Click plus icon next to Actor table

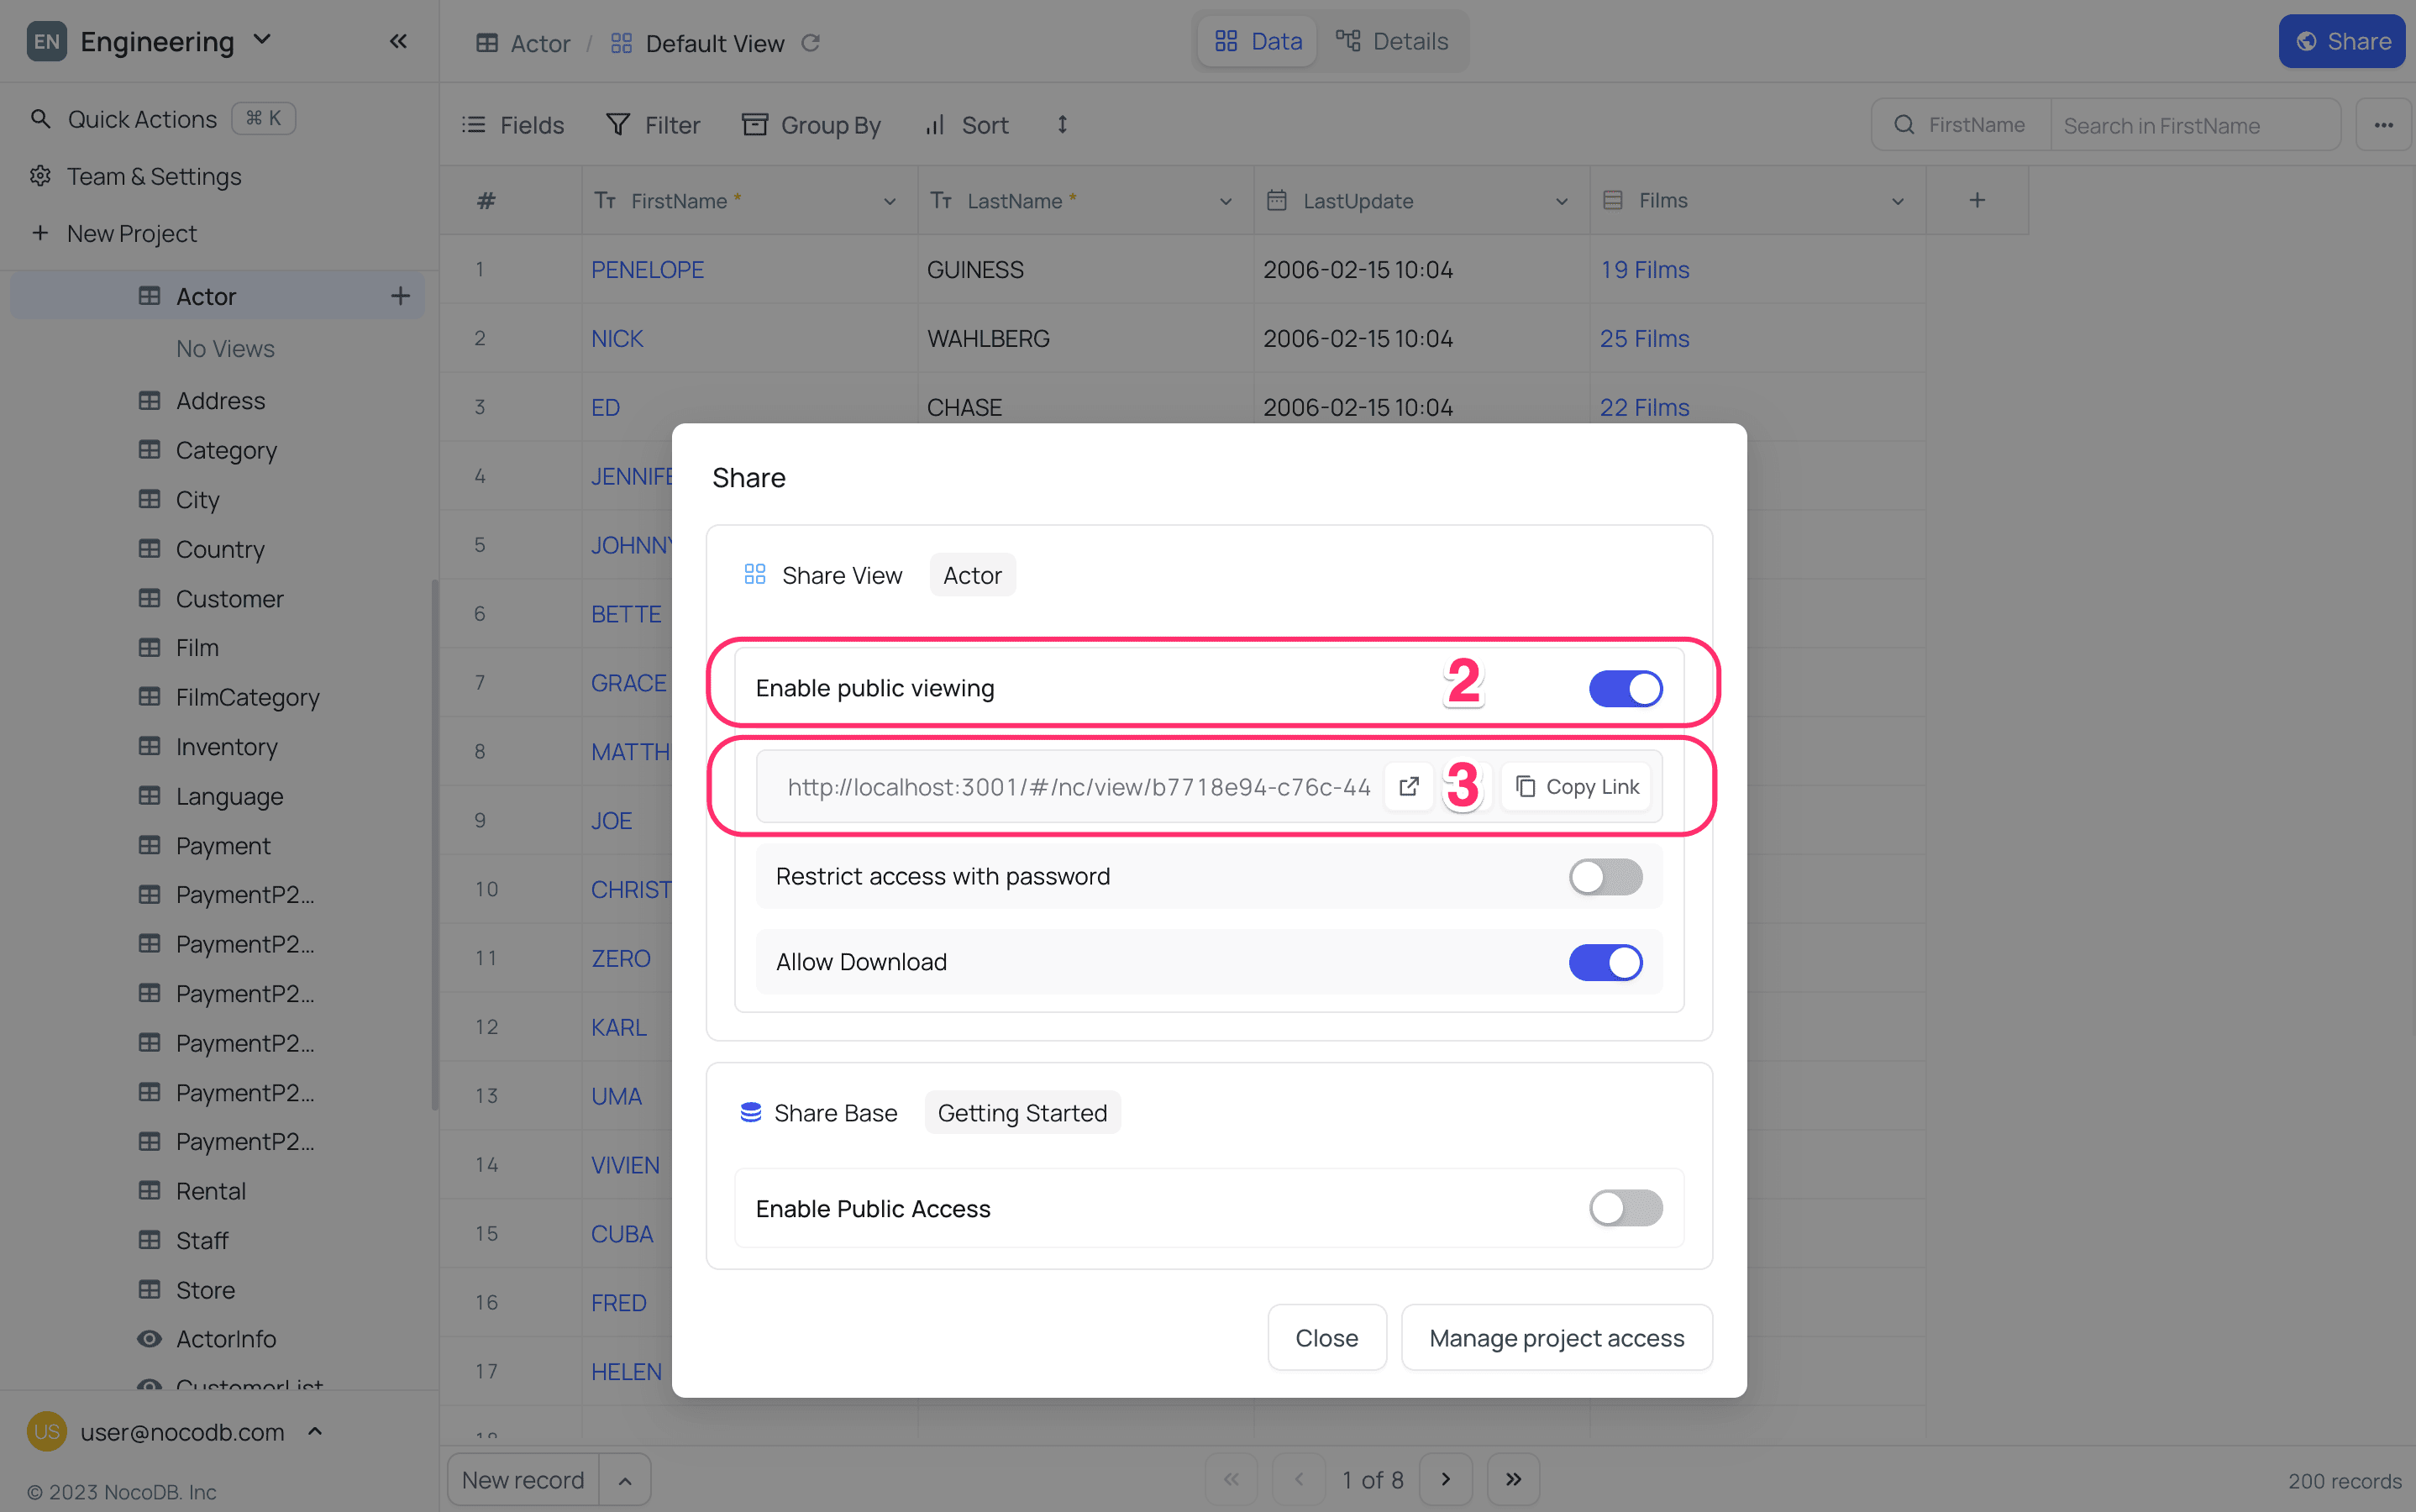point(400,296)
